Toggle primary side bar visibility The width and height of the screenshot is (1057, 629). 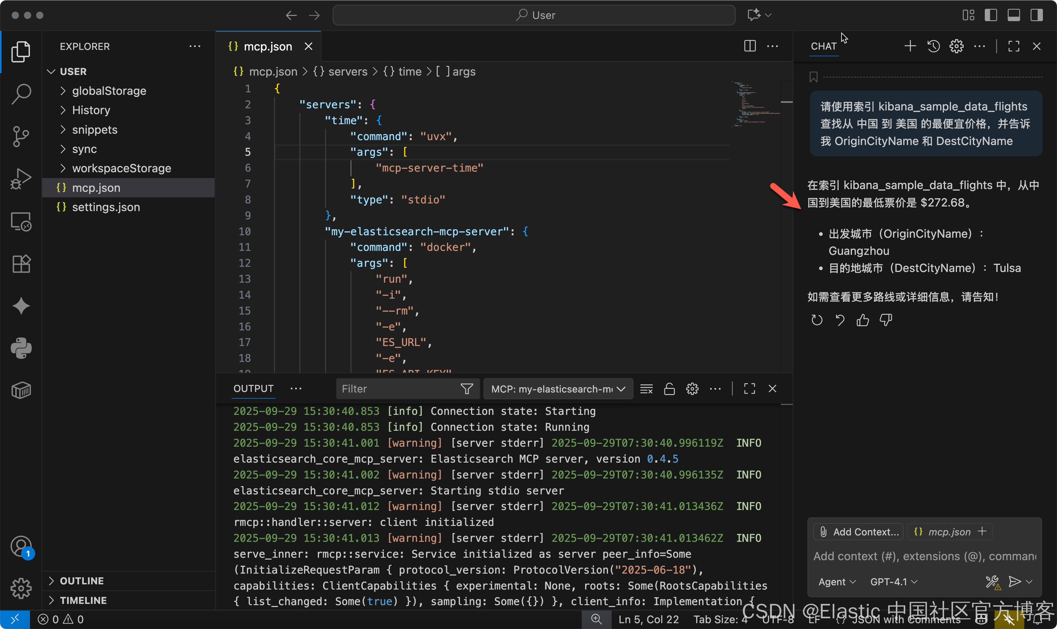pyautogui.click(x=991, y=15)
